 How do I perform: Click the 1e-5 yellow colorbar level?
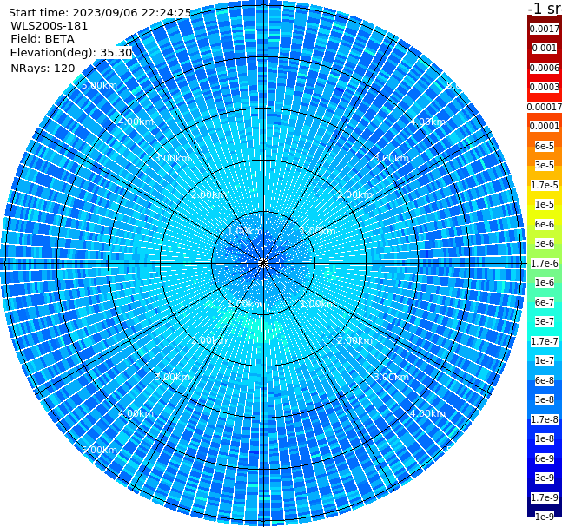pos(545,204)
